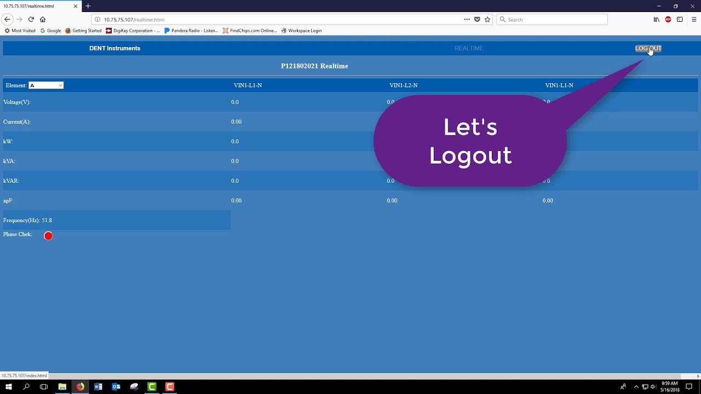This screenshot has width=701, height=394.
Task: Open taskbar search magnifier
Action: tap(26, 387)
